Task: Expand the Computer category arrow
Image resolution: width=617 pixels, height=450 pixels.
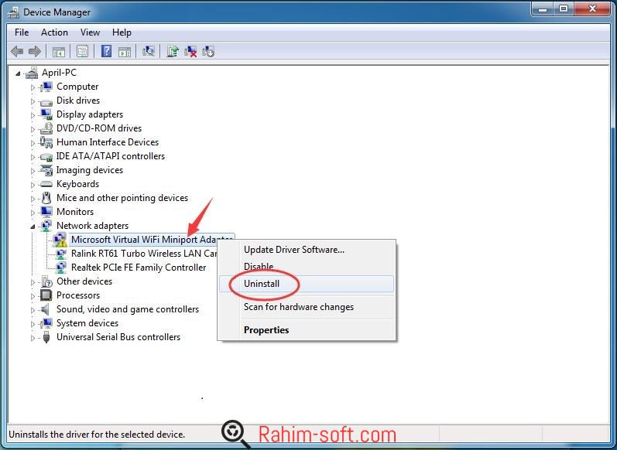Action: (x=33, y=87)
